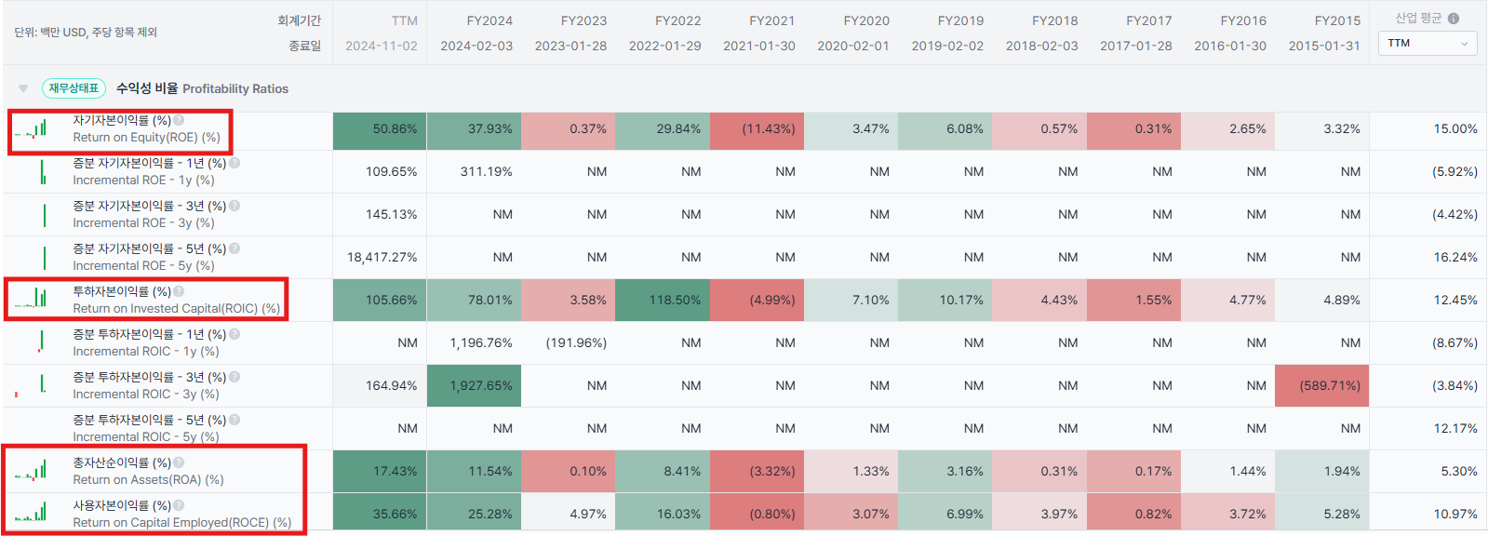Click help icon for 증분 투하자본이익률 - 3년
This screenshot has height=536, width=1488.
pyautogui.click(x=235, y=377)
